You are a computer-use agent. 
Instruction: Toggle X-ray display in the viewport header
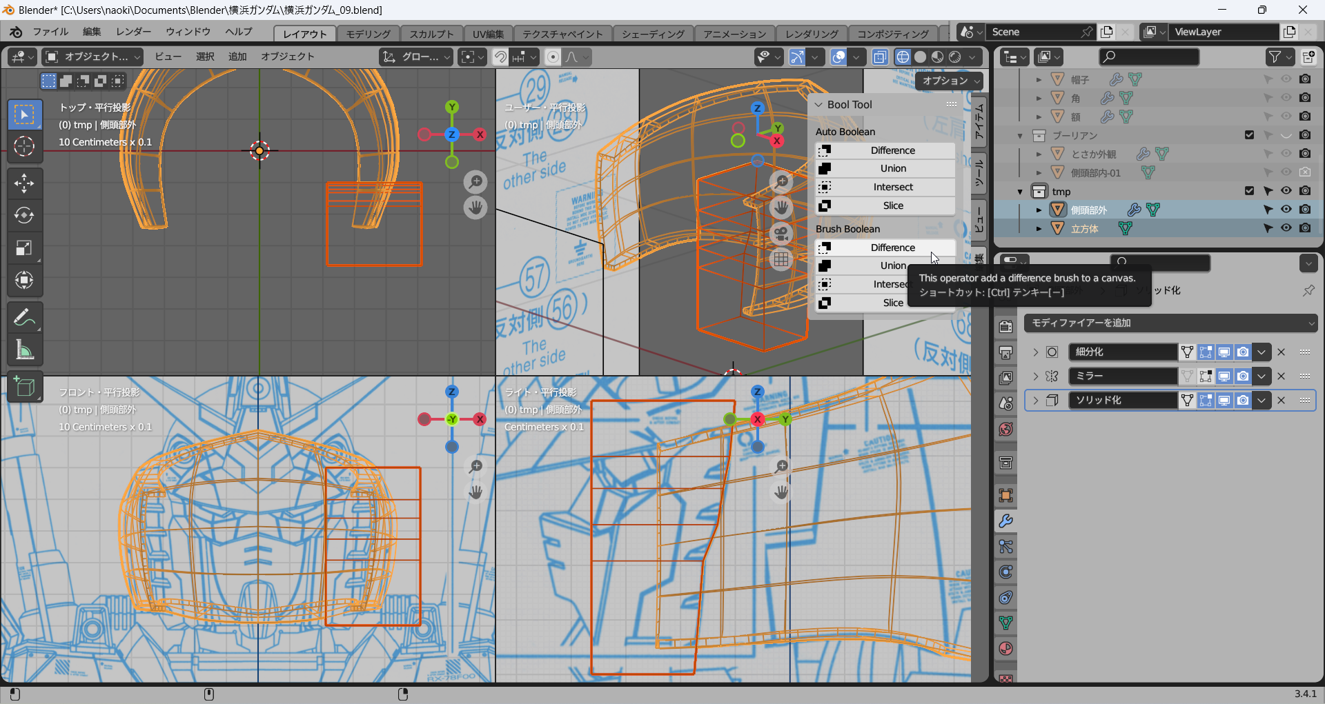[x=879, y=57]
